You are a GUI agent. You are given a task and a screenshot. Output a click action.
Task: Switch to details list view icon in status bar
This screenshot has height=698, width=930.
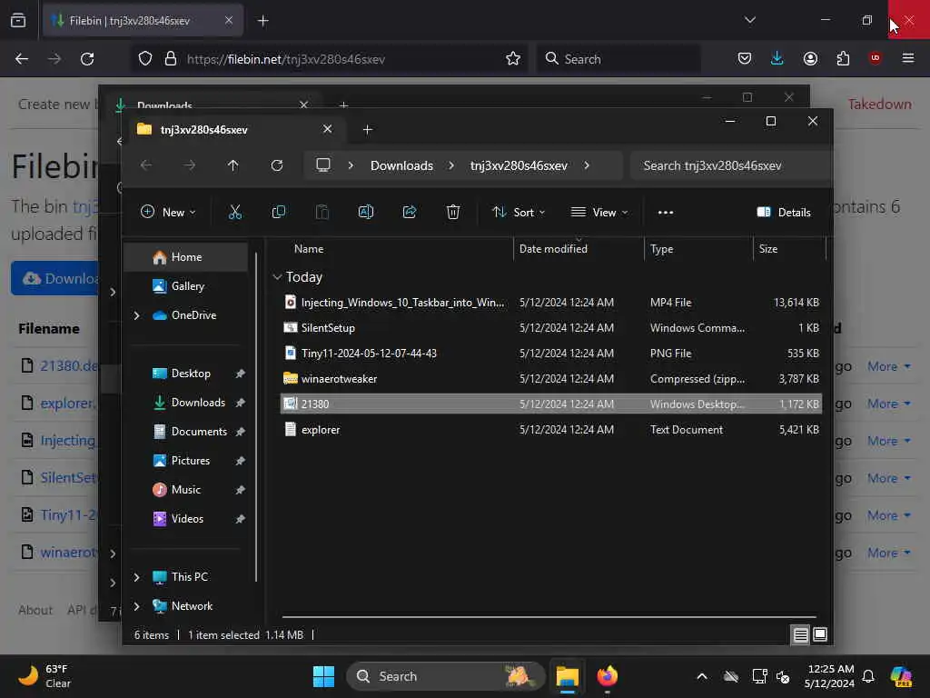[x=800, y=635]
